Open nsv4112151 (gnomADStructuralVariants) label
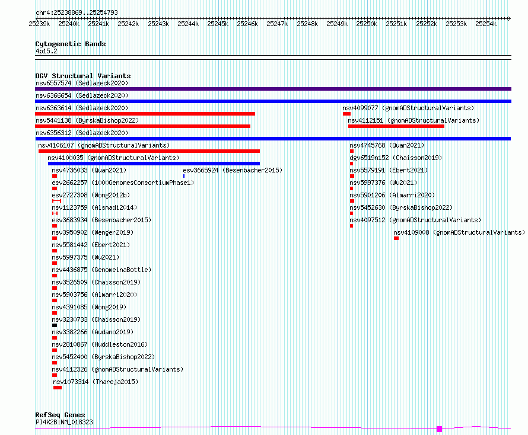The width and height of the screenshot is (528, 435). 414,120
